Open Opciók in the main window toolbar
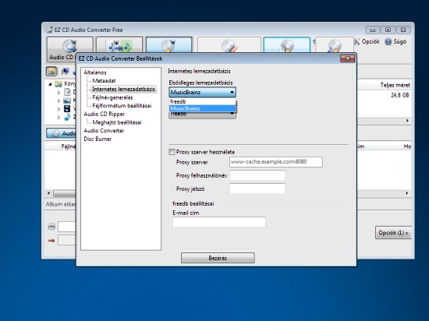The height and width of the screenshot is (321, 429). (x=367, y=41)
